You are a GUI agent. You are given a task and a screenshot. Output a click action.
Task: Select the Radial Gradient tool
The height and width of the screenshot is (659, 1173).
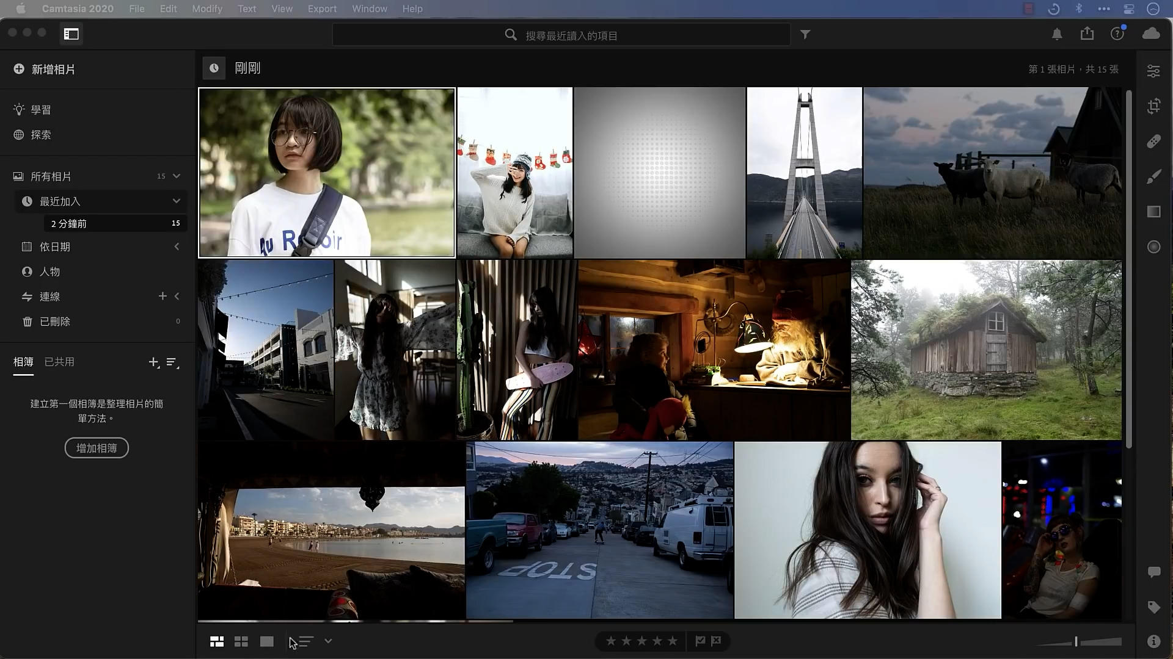pyautogui.click(x=1154, y=247)
